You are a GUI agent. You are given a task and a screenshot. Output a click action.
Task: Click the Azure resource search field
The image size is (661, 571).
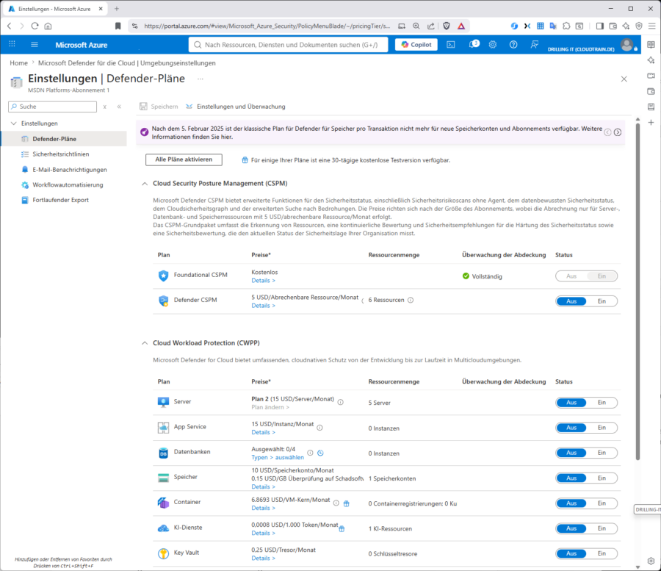point(289,45)
